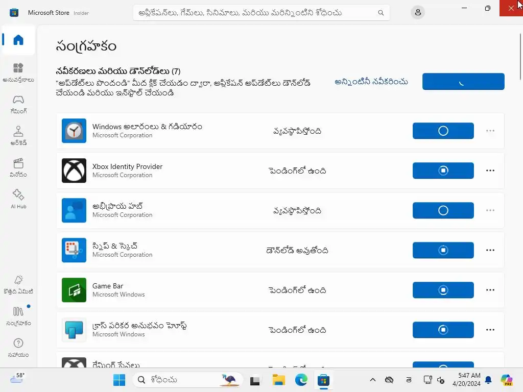Click the Update all link text
The image size is (523, 392).
[371, 82]
